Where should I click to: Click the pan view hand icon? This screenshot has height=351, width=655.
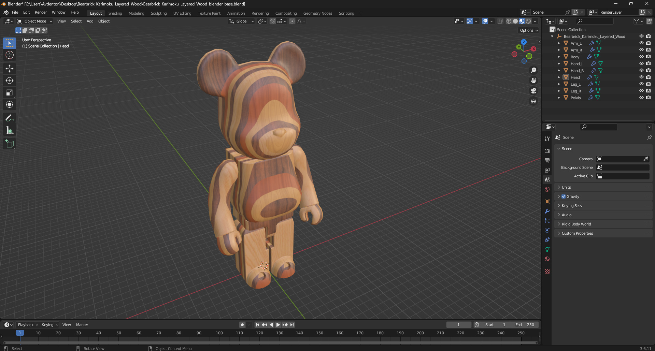[x=533, y=81]
